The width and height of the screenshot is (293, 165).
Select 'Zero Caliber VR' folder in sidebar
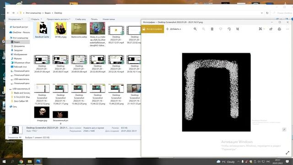pos(19,101)
